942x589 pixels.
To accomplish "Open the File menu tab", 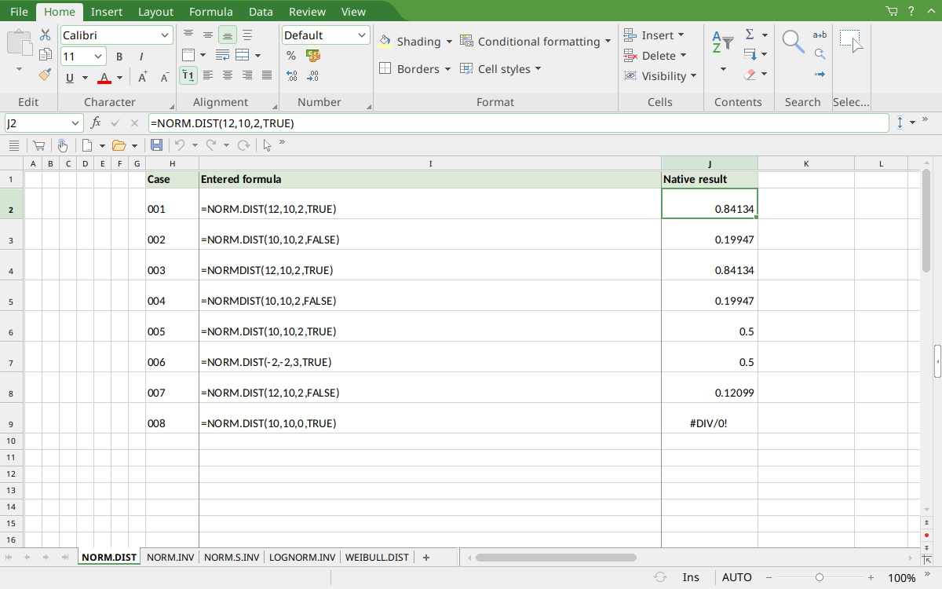I will [x=19, y=12].
